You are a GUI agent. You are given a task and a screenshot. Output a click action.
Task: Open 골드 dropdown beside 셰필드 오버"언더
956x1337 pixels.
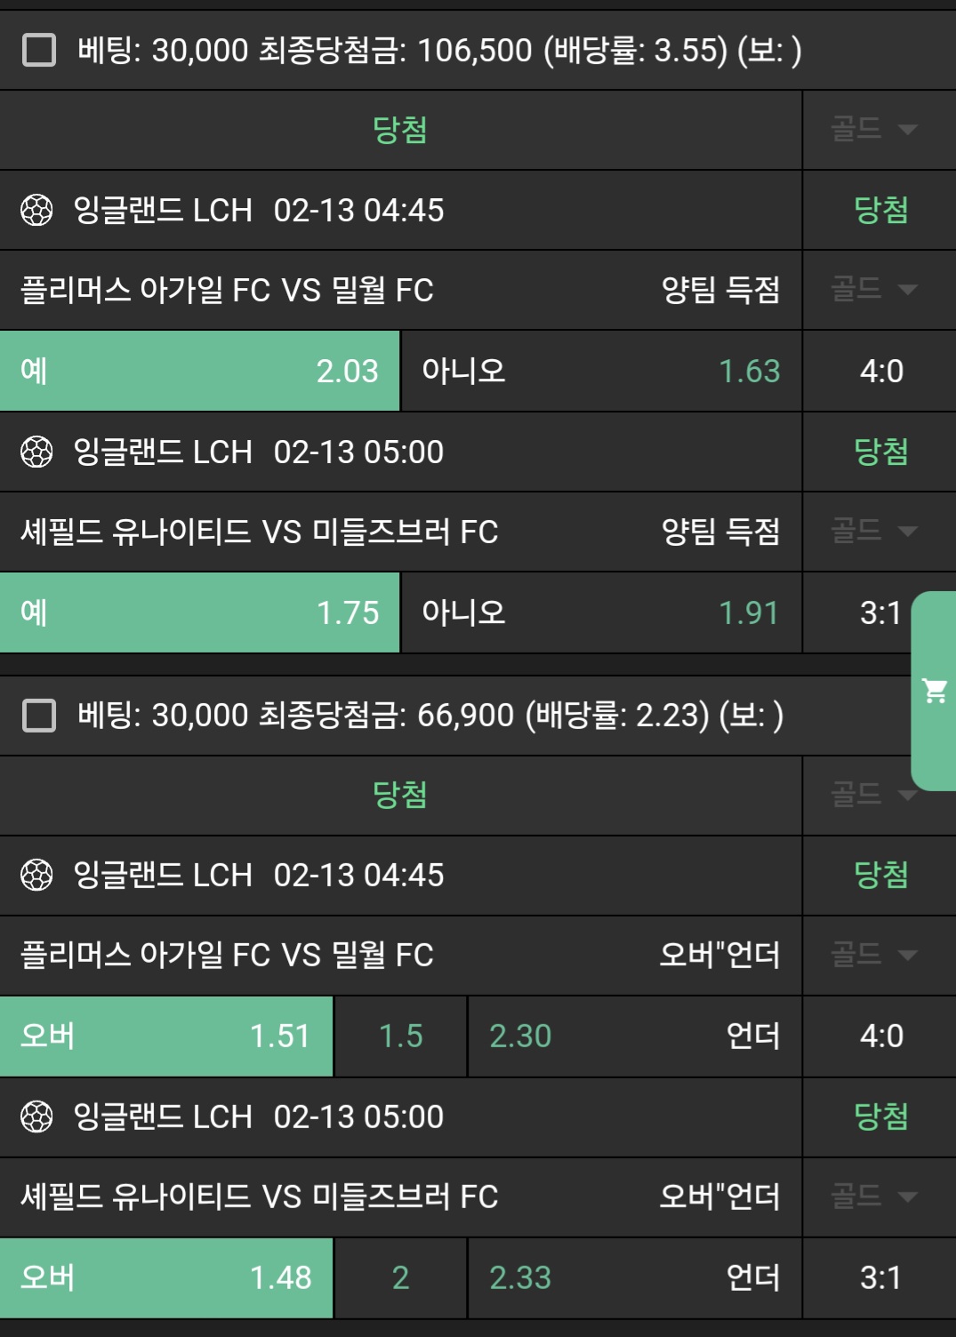tap(873, 1197)
